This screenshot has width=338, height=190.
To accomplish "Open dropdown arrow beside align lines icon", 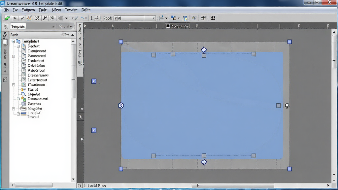I will 166,18.
